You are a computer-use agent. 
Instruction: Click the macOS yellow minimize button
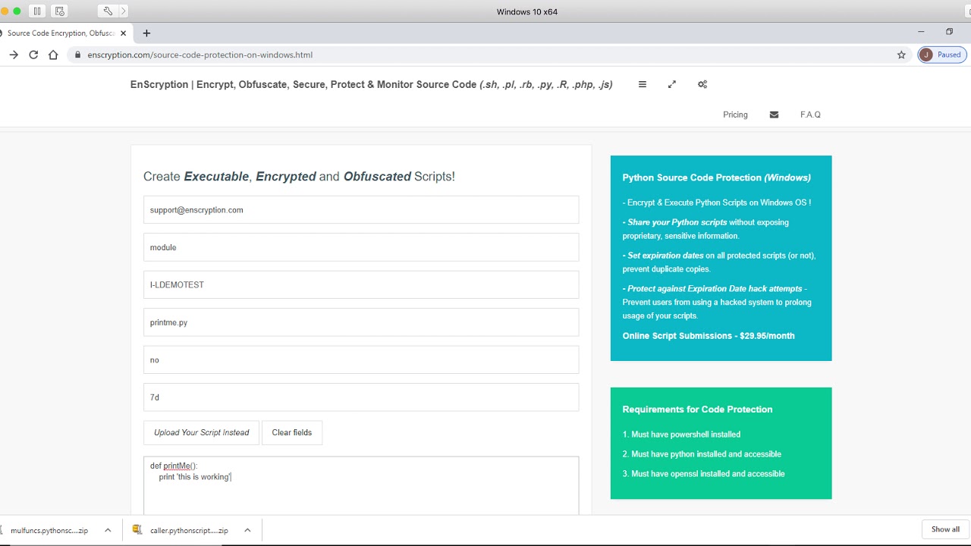[4, 11]
